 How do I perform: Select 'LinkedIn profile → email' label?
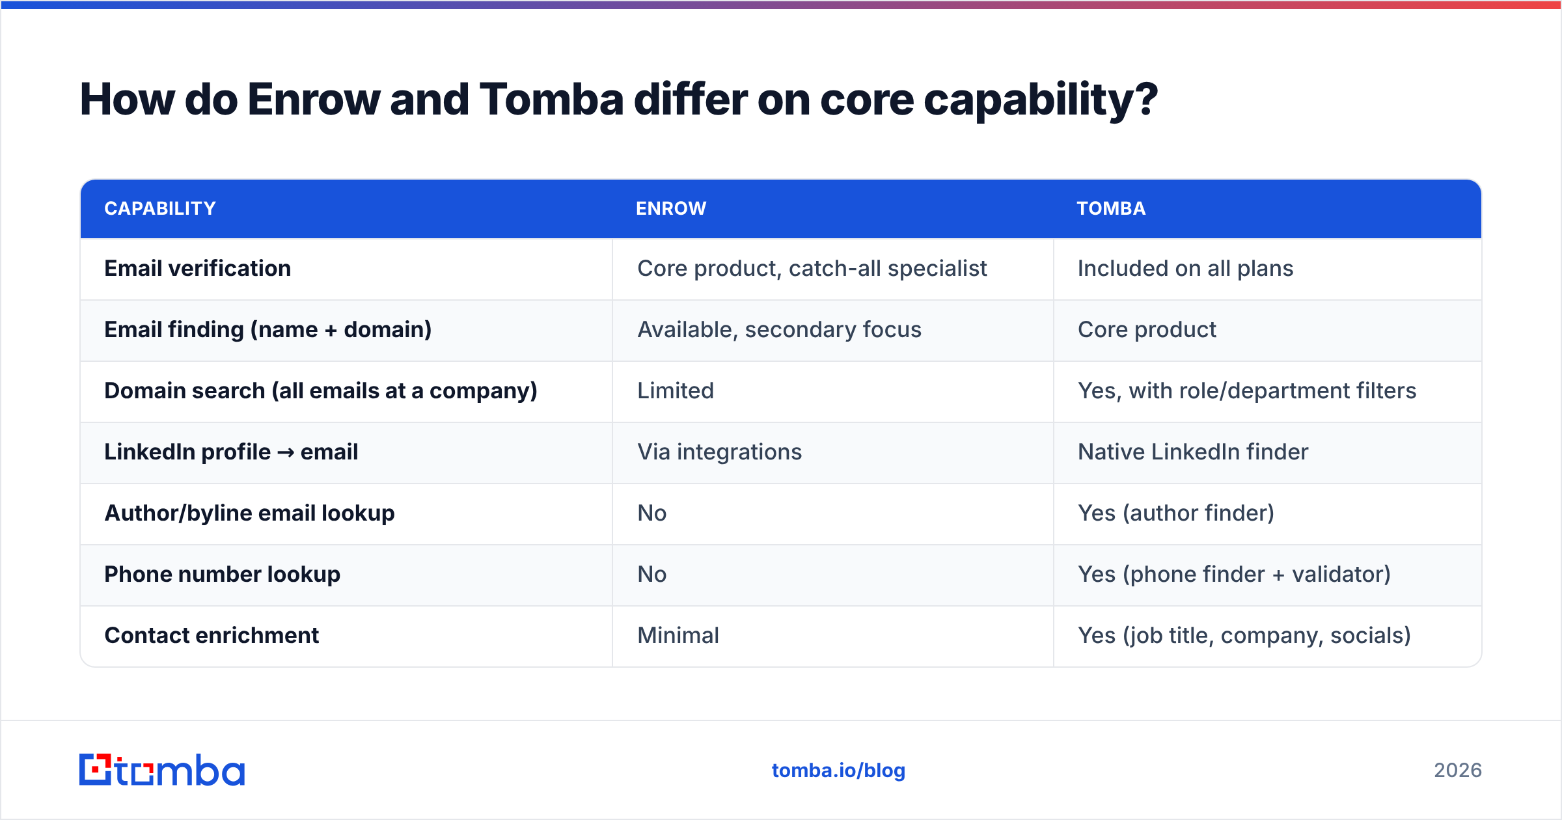point(231,452)
